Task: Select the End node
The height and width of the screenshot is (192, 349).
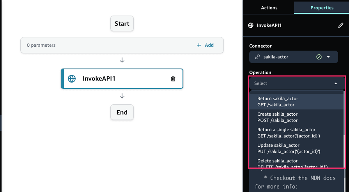Action: pos(122,113)
